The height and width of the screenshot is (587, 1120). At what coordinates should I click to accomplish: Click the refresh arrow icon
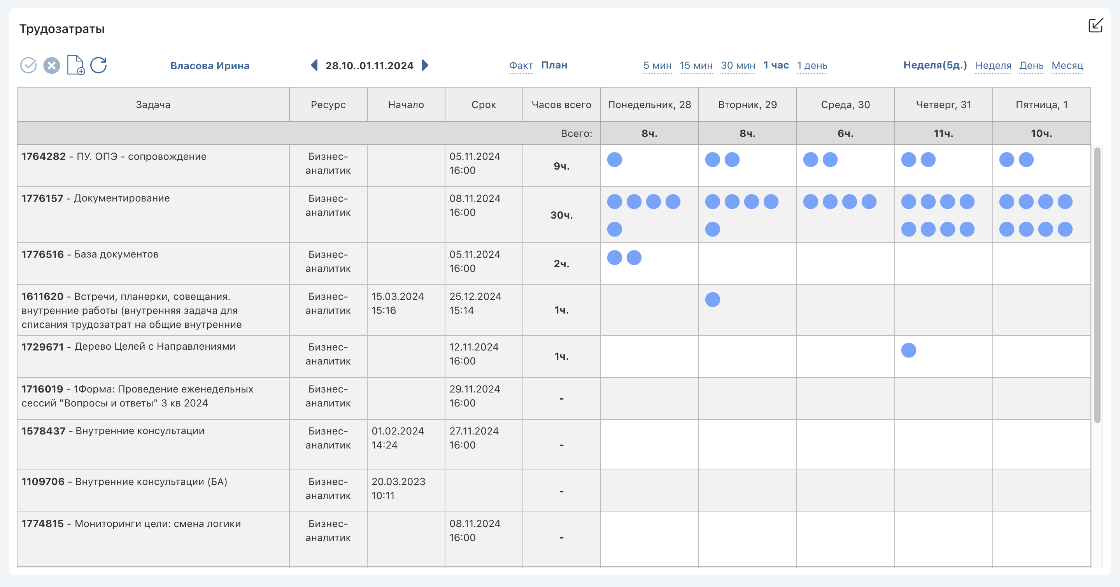[x=99, y=65]
